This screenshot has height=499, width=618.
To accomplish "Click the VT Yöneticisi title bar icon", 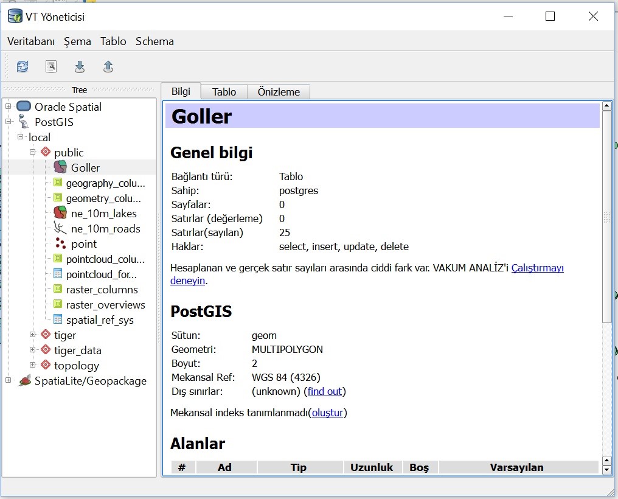I will coord(15,16).
